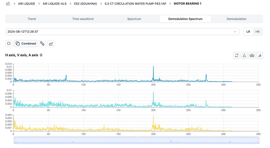
Task: Open the Spectrum tab
Action: click(134, 19)
